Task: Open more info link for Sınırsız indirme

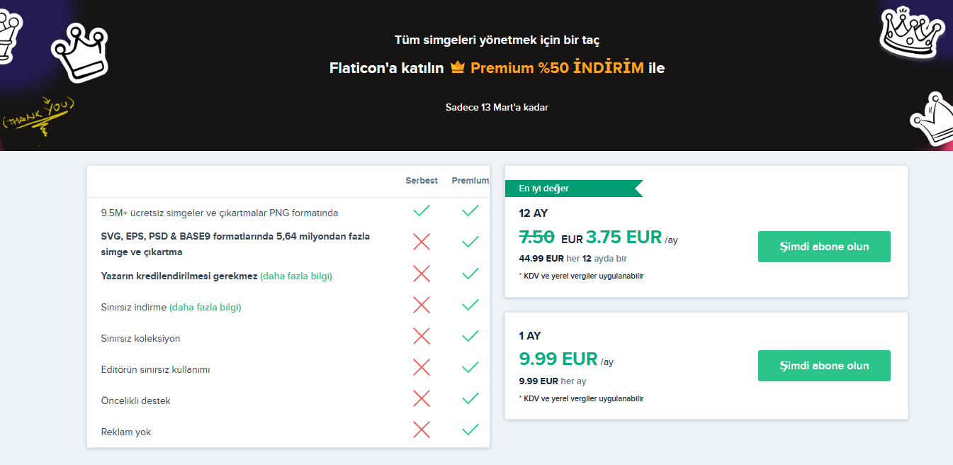Action: (x=205, y=307)
